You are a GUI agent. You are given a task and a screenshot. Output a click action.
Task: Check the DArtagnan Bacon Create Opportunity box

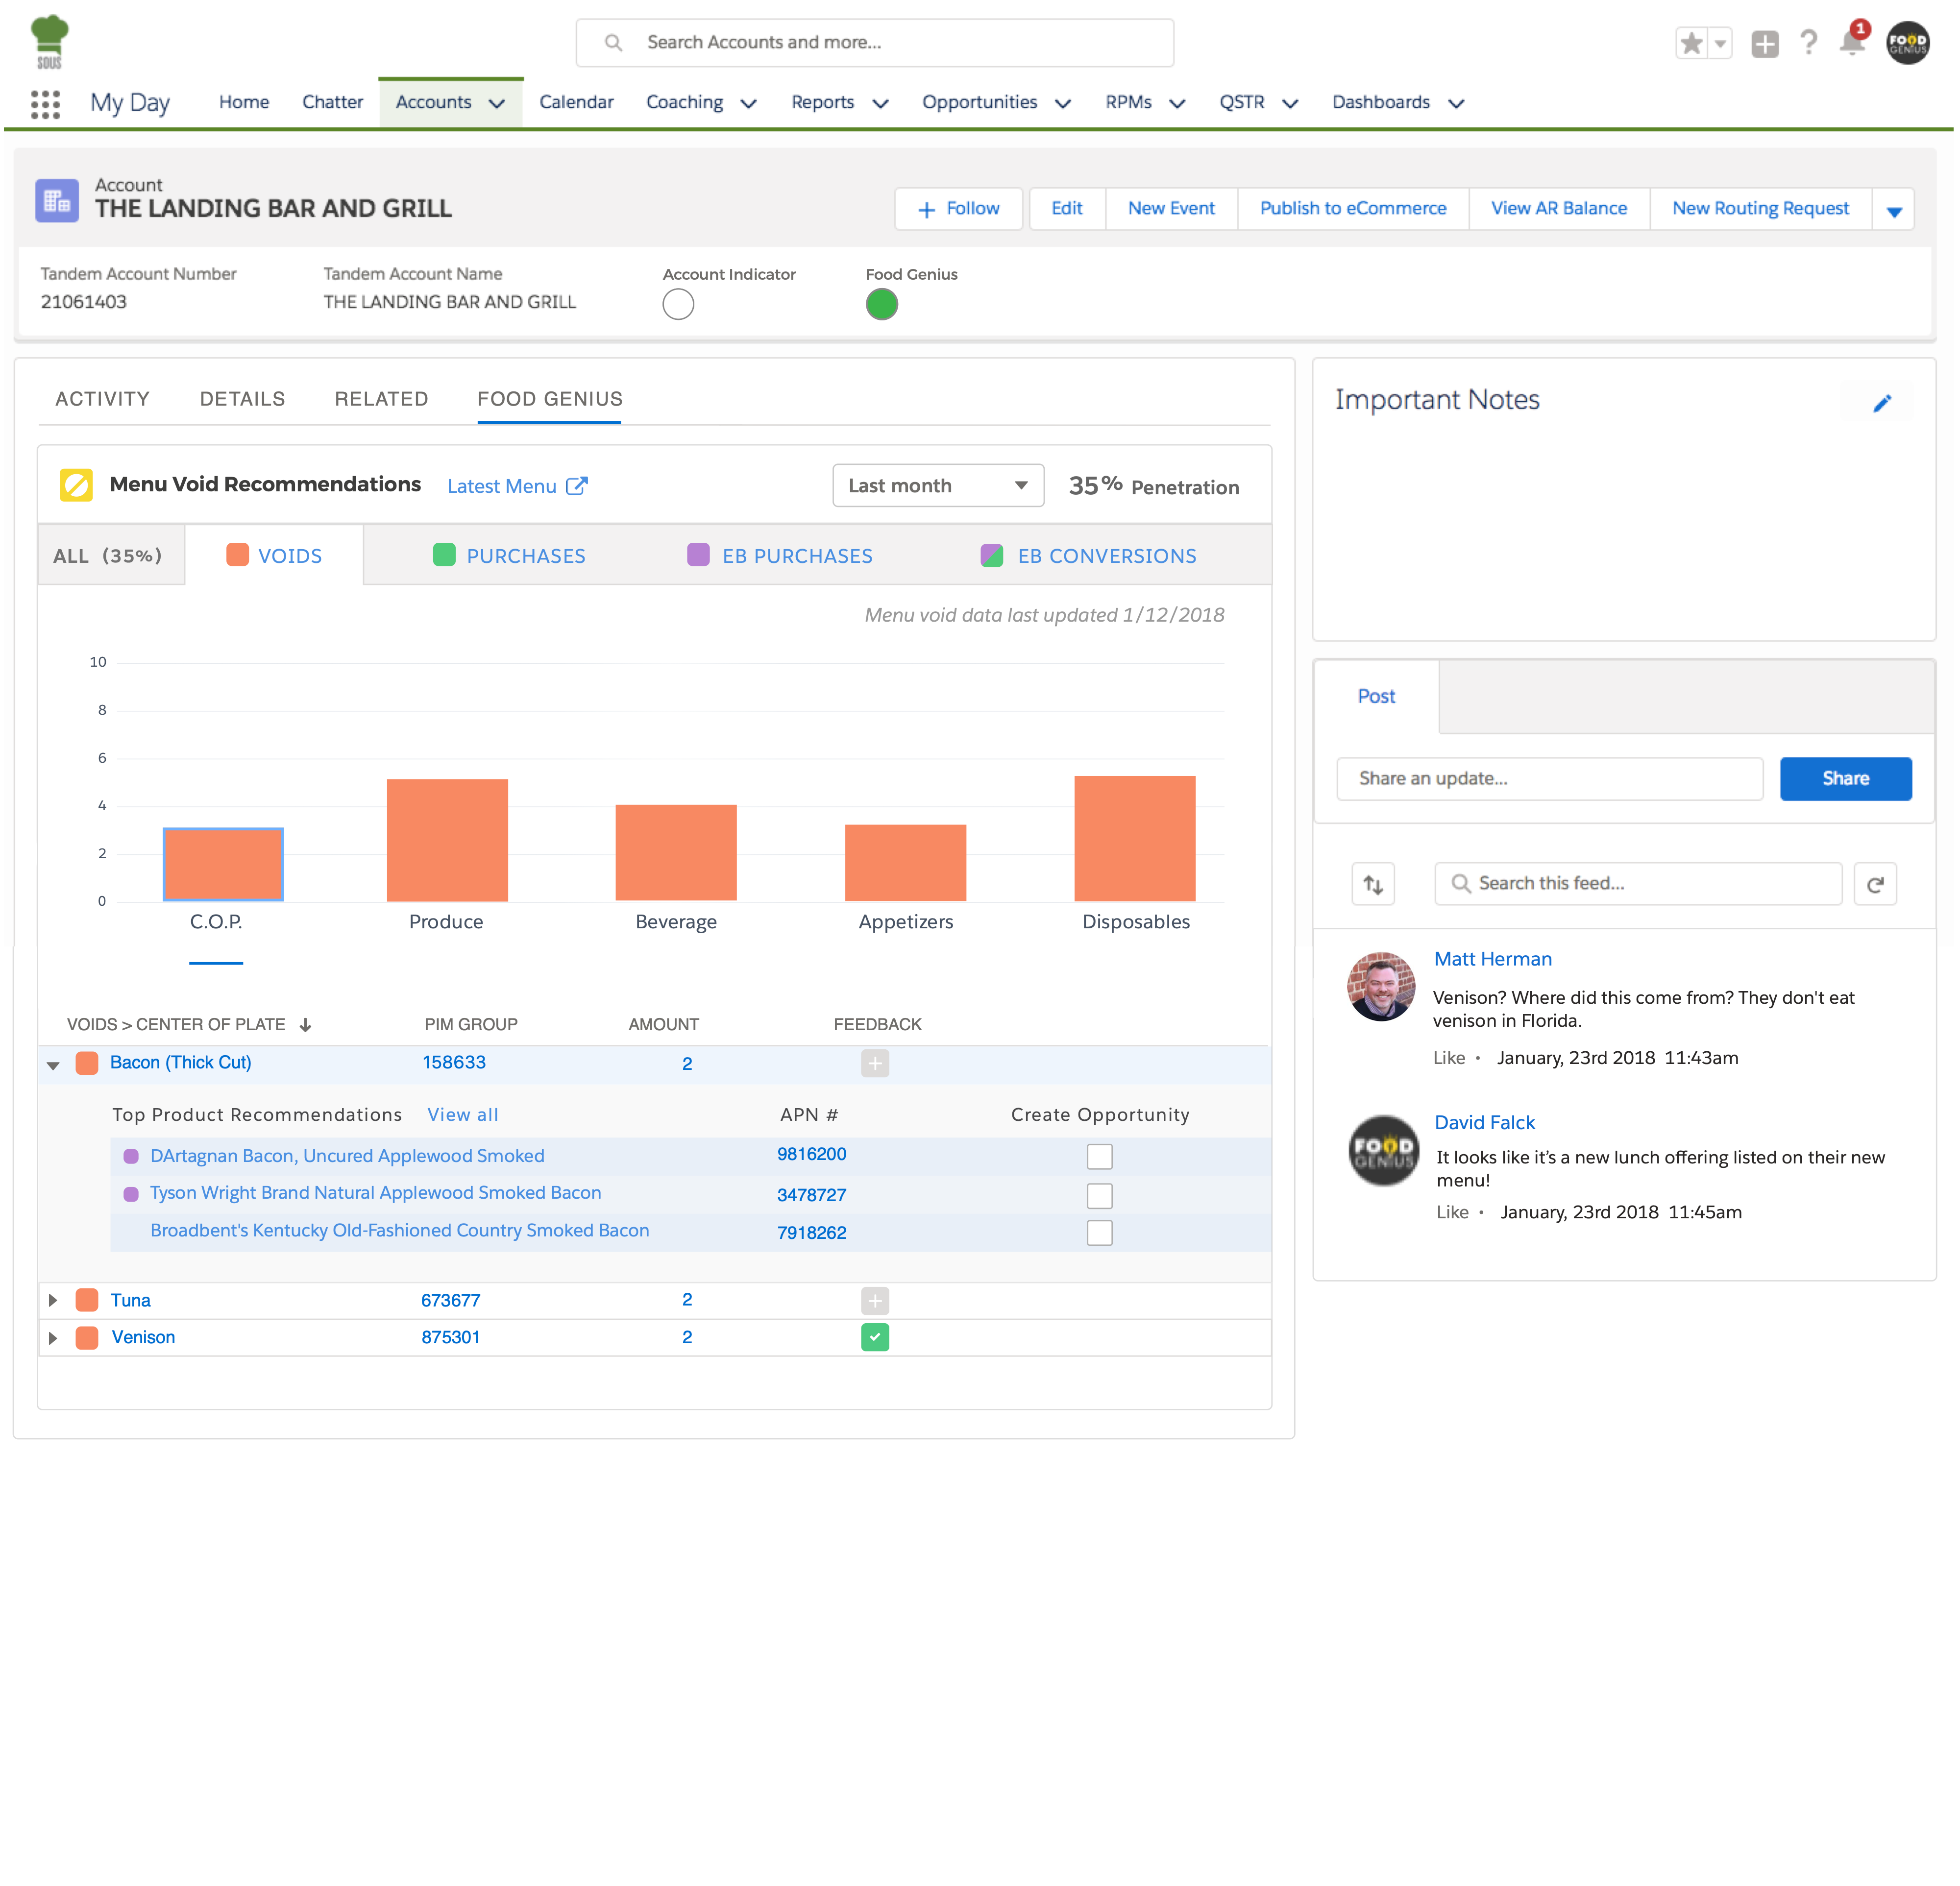pyautogui.click(x=1099, y=1157)
